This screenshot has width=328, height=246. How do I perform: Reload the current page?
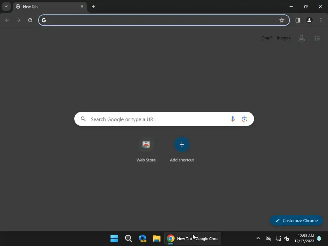point(30,20)
